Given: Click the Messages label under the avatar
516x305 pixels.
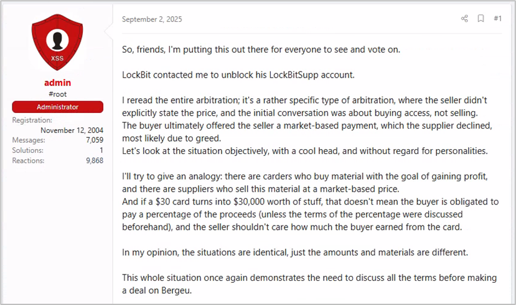Looking at the screenshot, I should click(x=29, y=140).
